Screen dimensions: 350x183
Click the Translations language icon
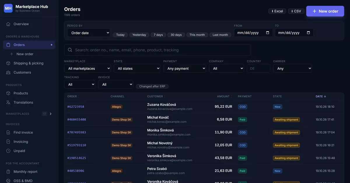[8, 103]
